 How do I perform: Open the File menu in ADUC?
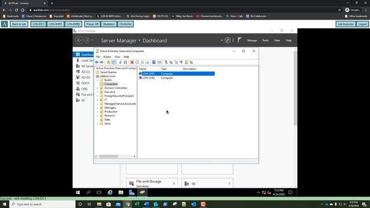point(98,57)
